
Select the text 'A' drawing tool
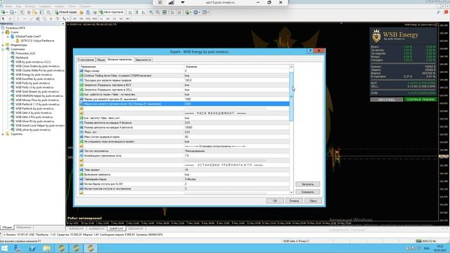51,19
